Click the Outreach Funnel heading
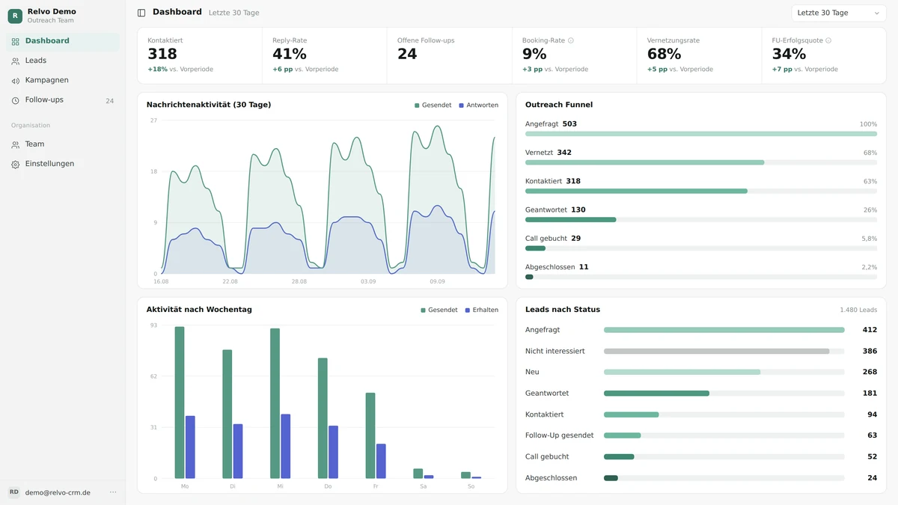Viewport: 898px width, 505px height. 559,105
